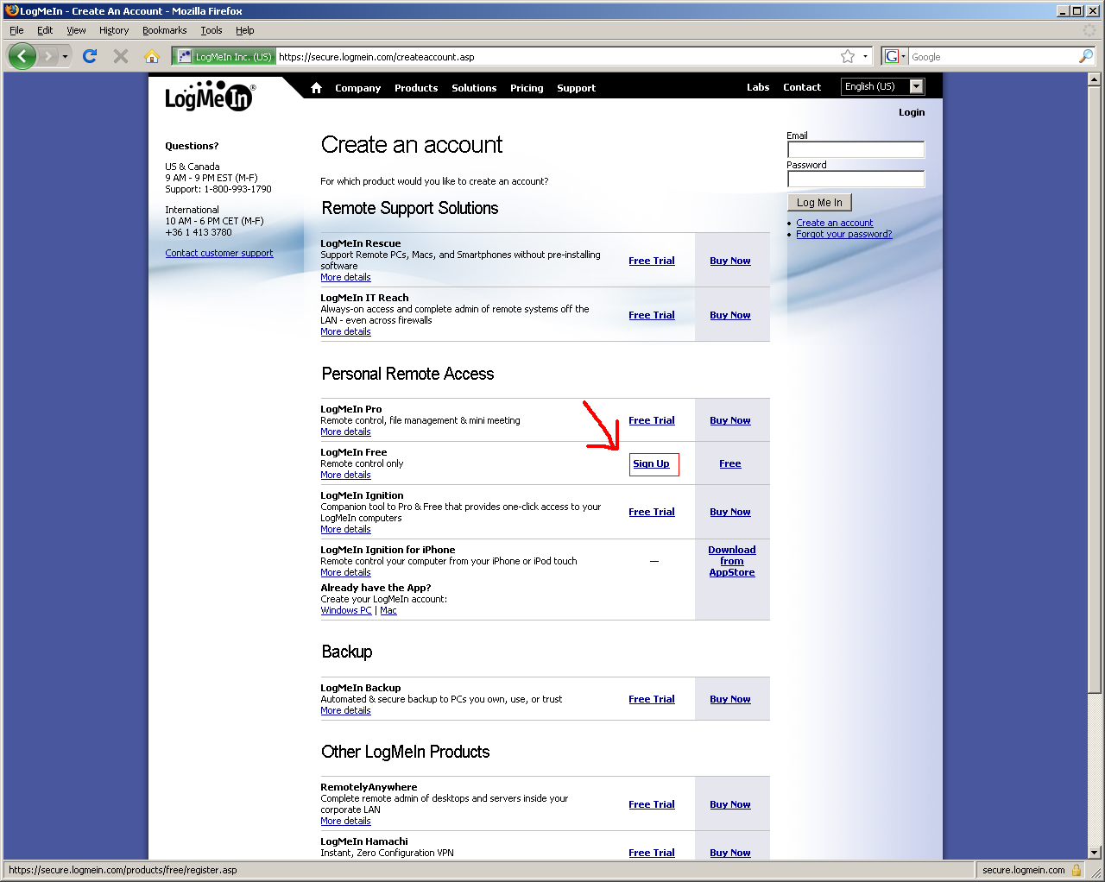
Task: Go back with the browser Back arrow
Action: (22, 56)
